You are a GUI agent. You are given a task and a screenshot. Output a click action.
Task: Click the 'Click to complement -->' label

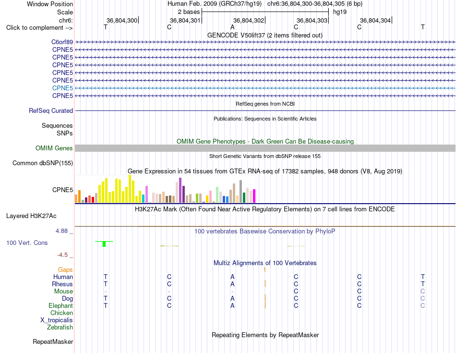[39, 28]
